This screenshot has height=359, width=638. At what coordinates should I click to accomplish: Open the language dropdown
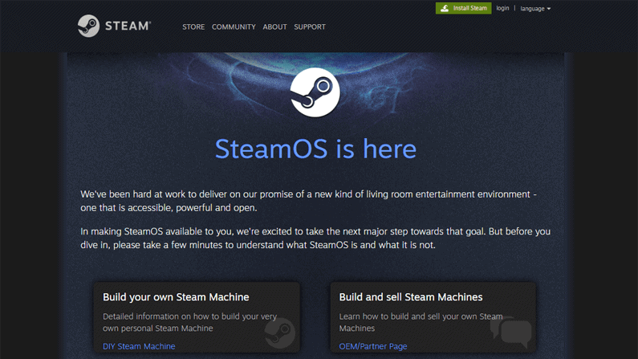click(x=535, y=9)
